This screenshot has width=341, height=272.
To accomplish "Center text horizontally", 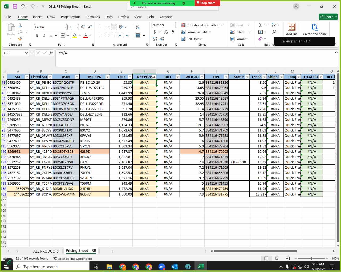I will coord(107,36).
